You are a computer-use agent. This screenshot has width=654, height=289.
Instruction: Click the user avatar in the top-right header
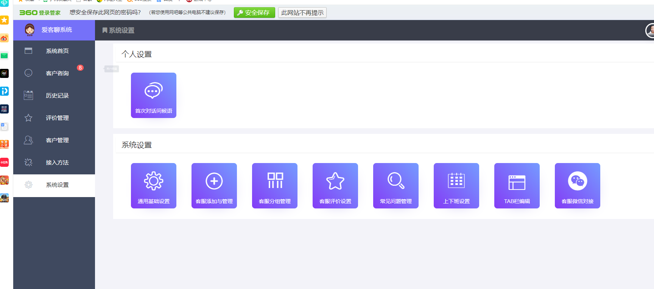tap(650, 31)
